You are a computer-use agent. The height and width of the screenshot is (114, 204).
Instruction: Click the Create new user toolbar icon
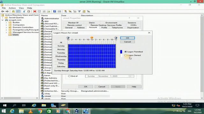click(x=65, y=11)
